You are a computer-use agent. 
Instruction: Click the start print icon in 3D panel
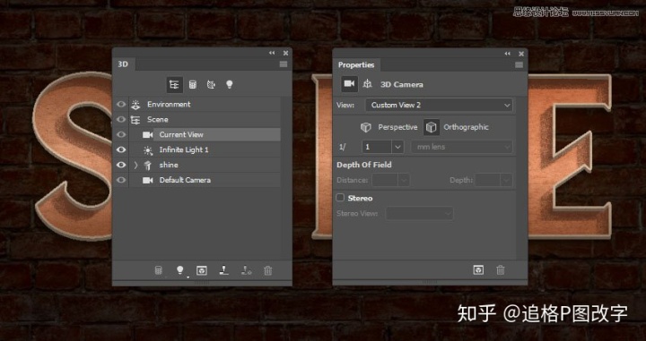click(223, 270)
